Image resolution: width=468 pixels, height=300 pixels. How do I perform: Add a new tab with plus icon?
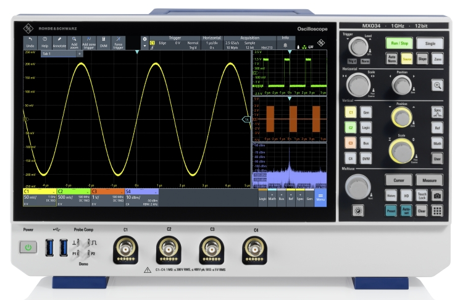(x=79, y=54)
